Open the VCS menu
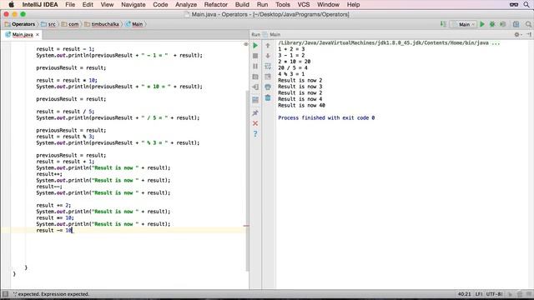The image size is (534, 300). click(304, 5)
